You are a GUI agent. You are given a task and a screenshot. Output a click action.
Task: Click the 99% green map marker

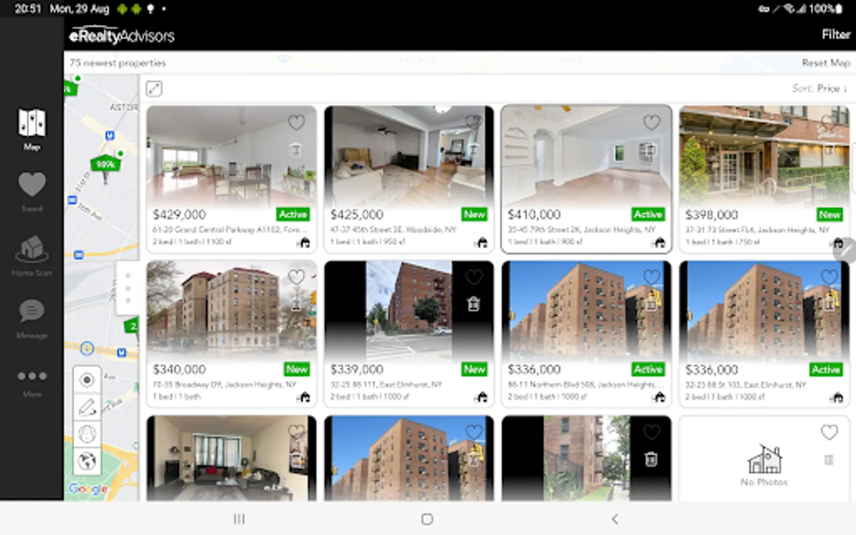[105, 164]
